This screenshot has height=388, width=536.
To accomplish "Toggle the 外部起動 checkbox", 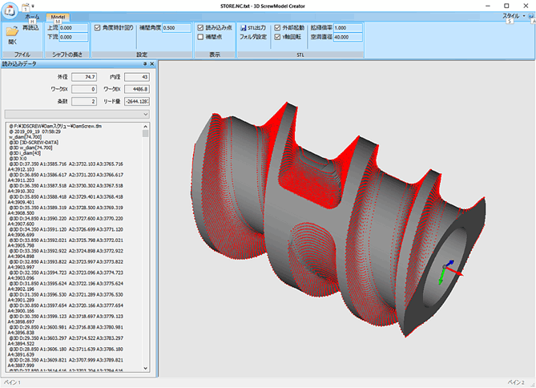I will [278, 27].
